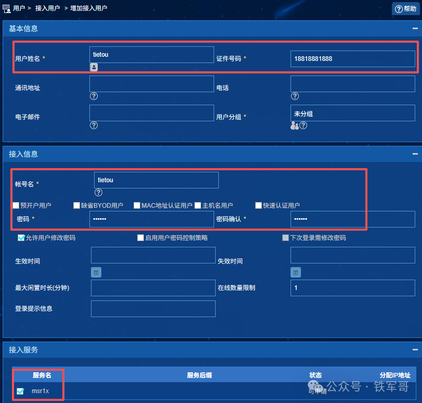Enable the 预开户用户 checkbox
422x403 pixels.
point(16,206)
